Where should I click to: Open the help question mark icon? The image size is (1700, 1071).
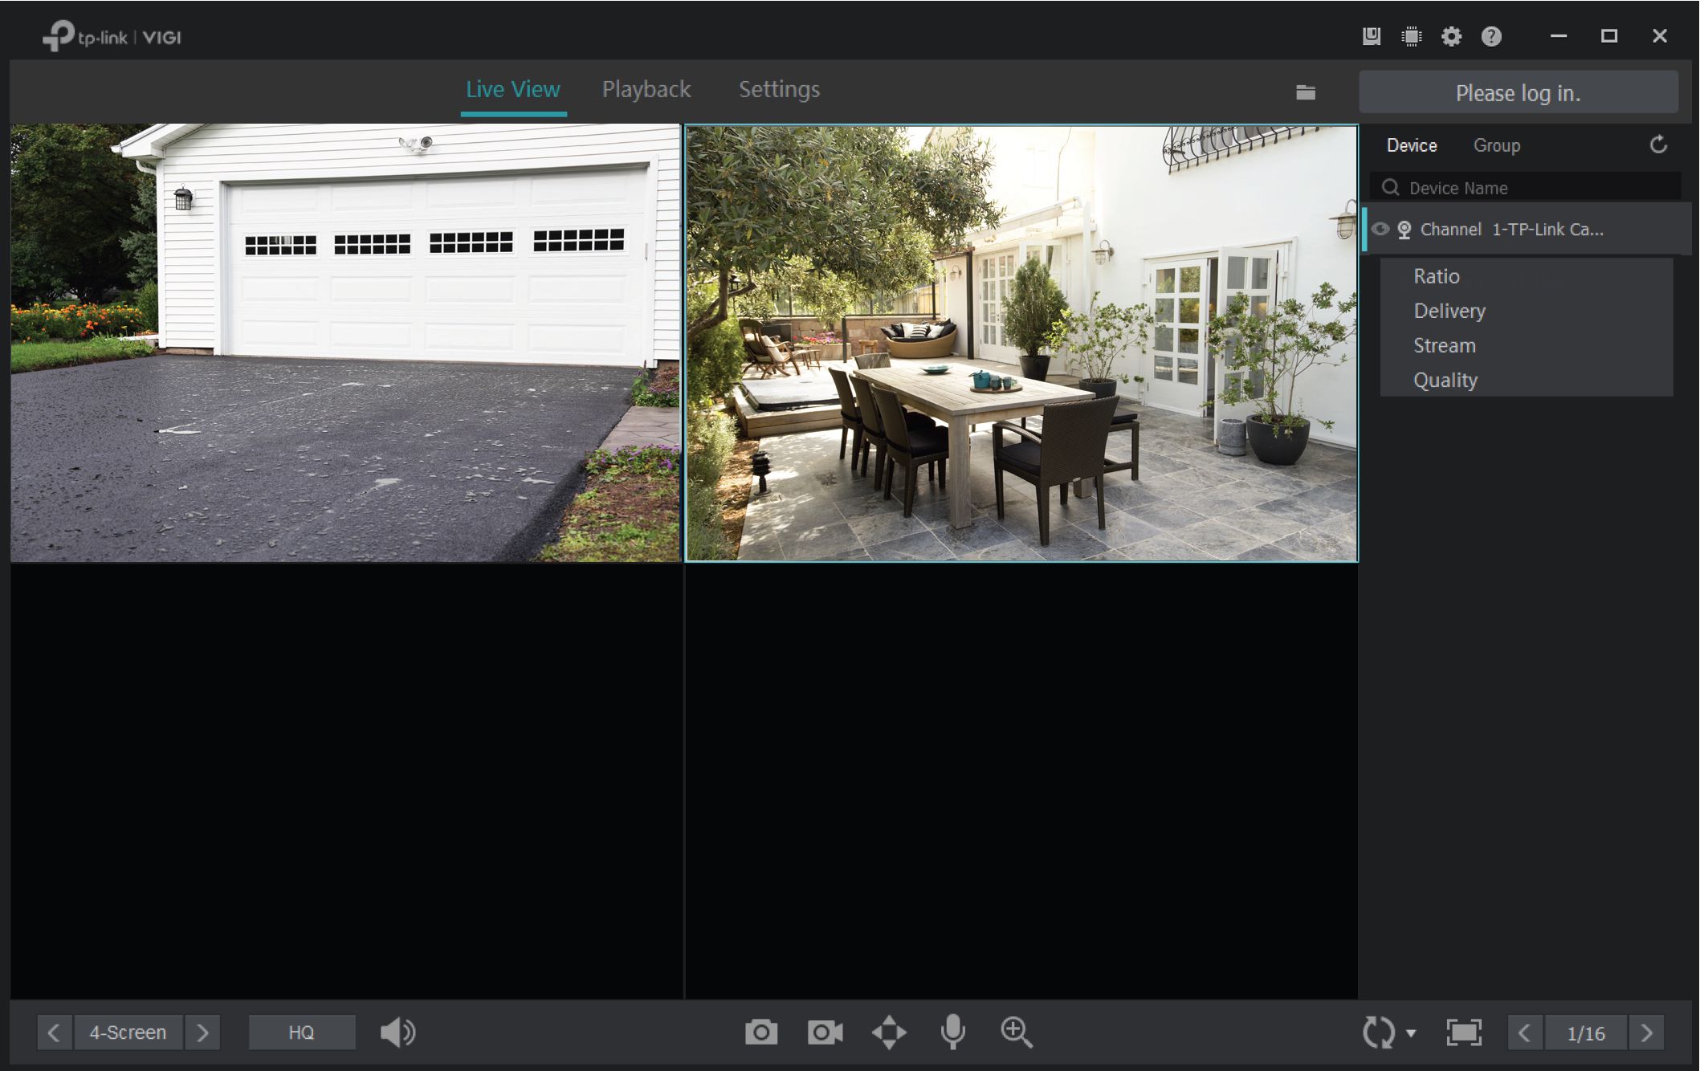point(1490,36)
